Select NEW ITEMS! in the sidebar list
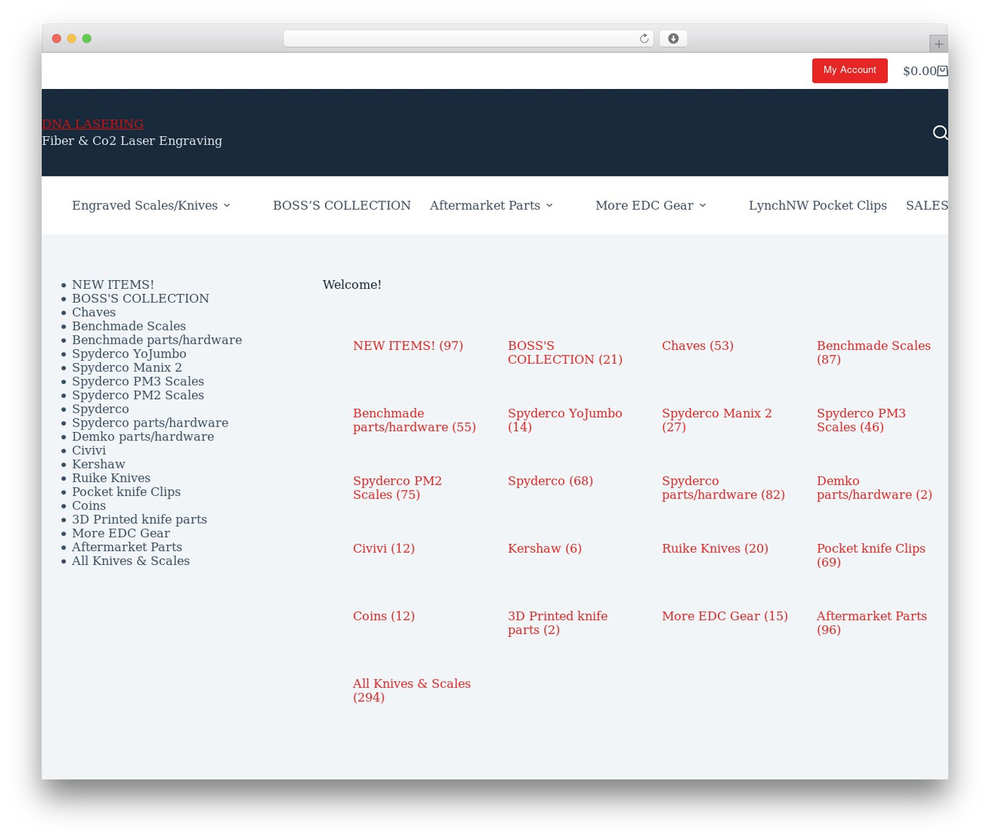Viewport: 990px width, 839px height. 113,285
